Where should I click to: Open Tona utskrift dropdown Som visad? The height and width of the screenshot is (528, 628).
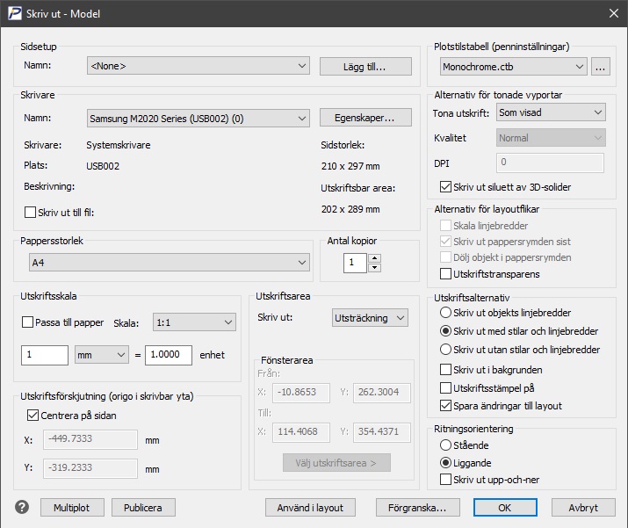pyautogui.click(x=551, y=112)
